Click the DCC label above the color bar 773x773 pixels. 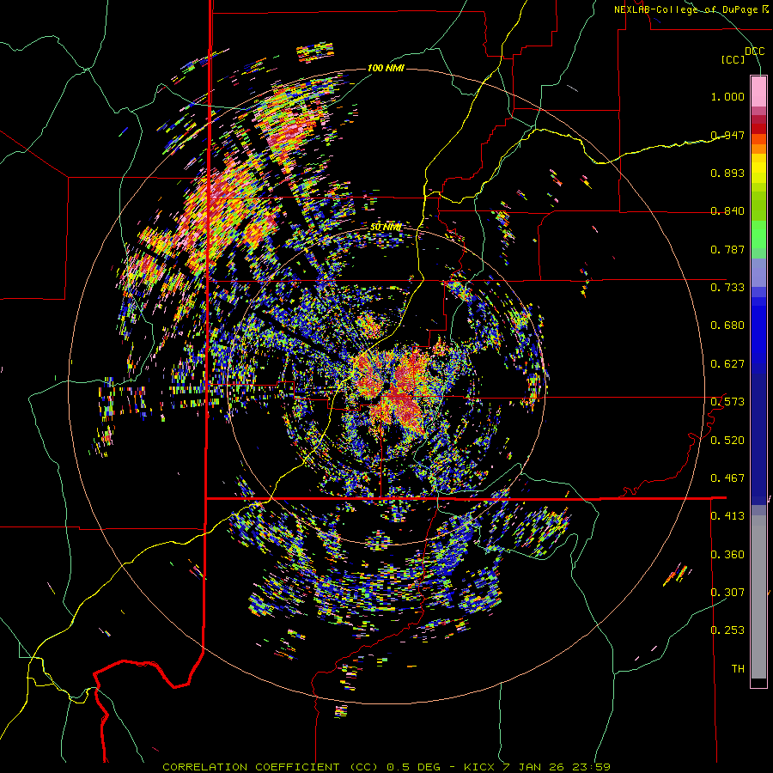755,52
